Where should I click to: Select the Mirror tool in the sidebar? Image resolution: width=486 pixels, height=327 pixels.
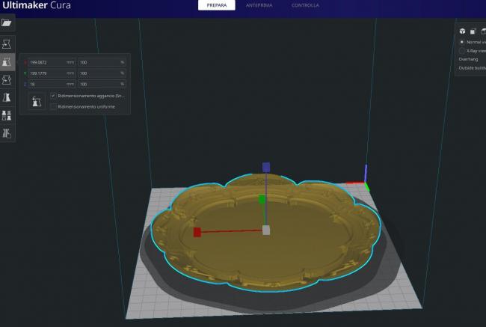7,97
